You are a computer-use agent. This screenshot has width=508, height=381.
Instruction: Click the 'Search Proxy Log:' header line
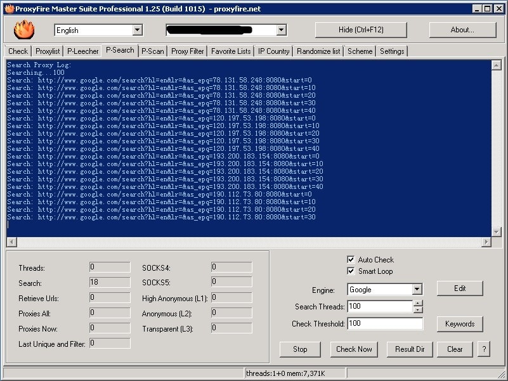point(39,65)
